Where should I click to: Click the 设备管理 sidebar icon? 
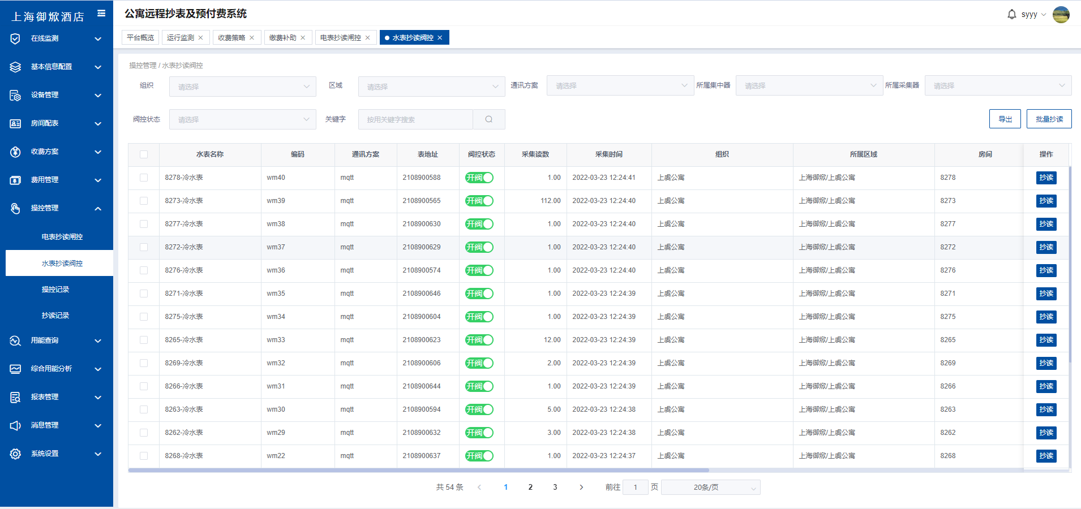[x=15, y=95]
